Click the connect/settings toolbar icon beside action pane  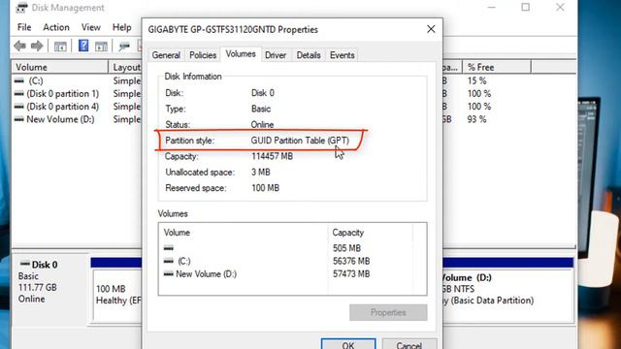point(124,47)
